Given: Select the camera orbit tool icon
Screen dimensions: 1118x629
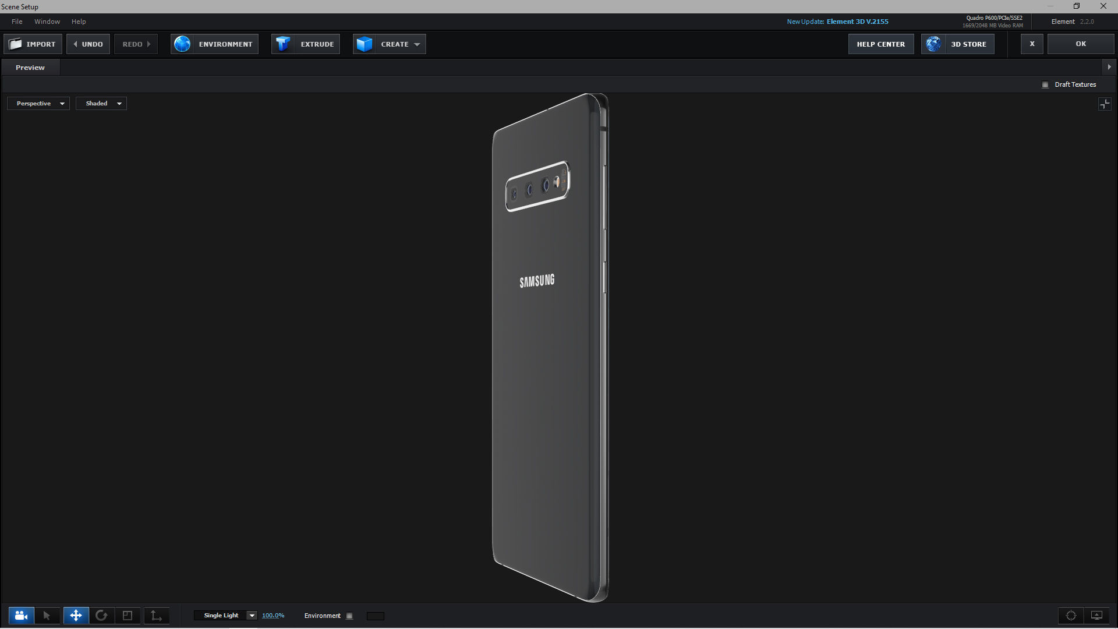Looking at the screenshot, I should point(21,616).
